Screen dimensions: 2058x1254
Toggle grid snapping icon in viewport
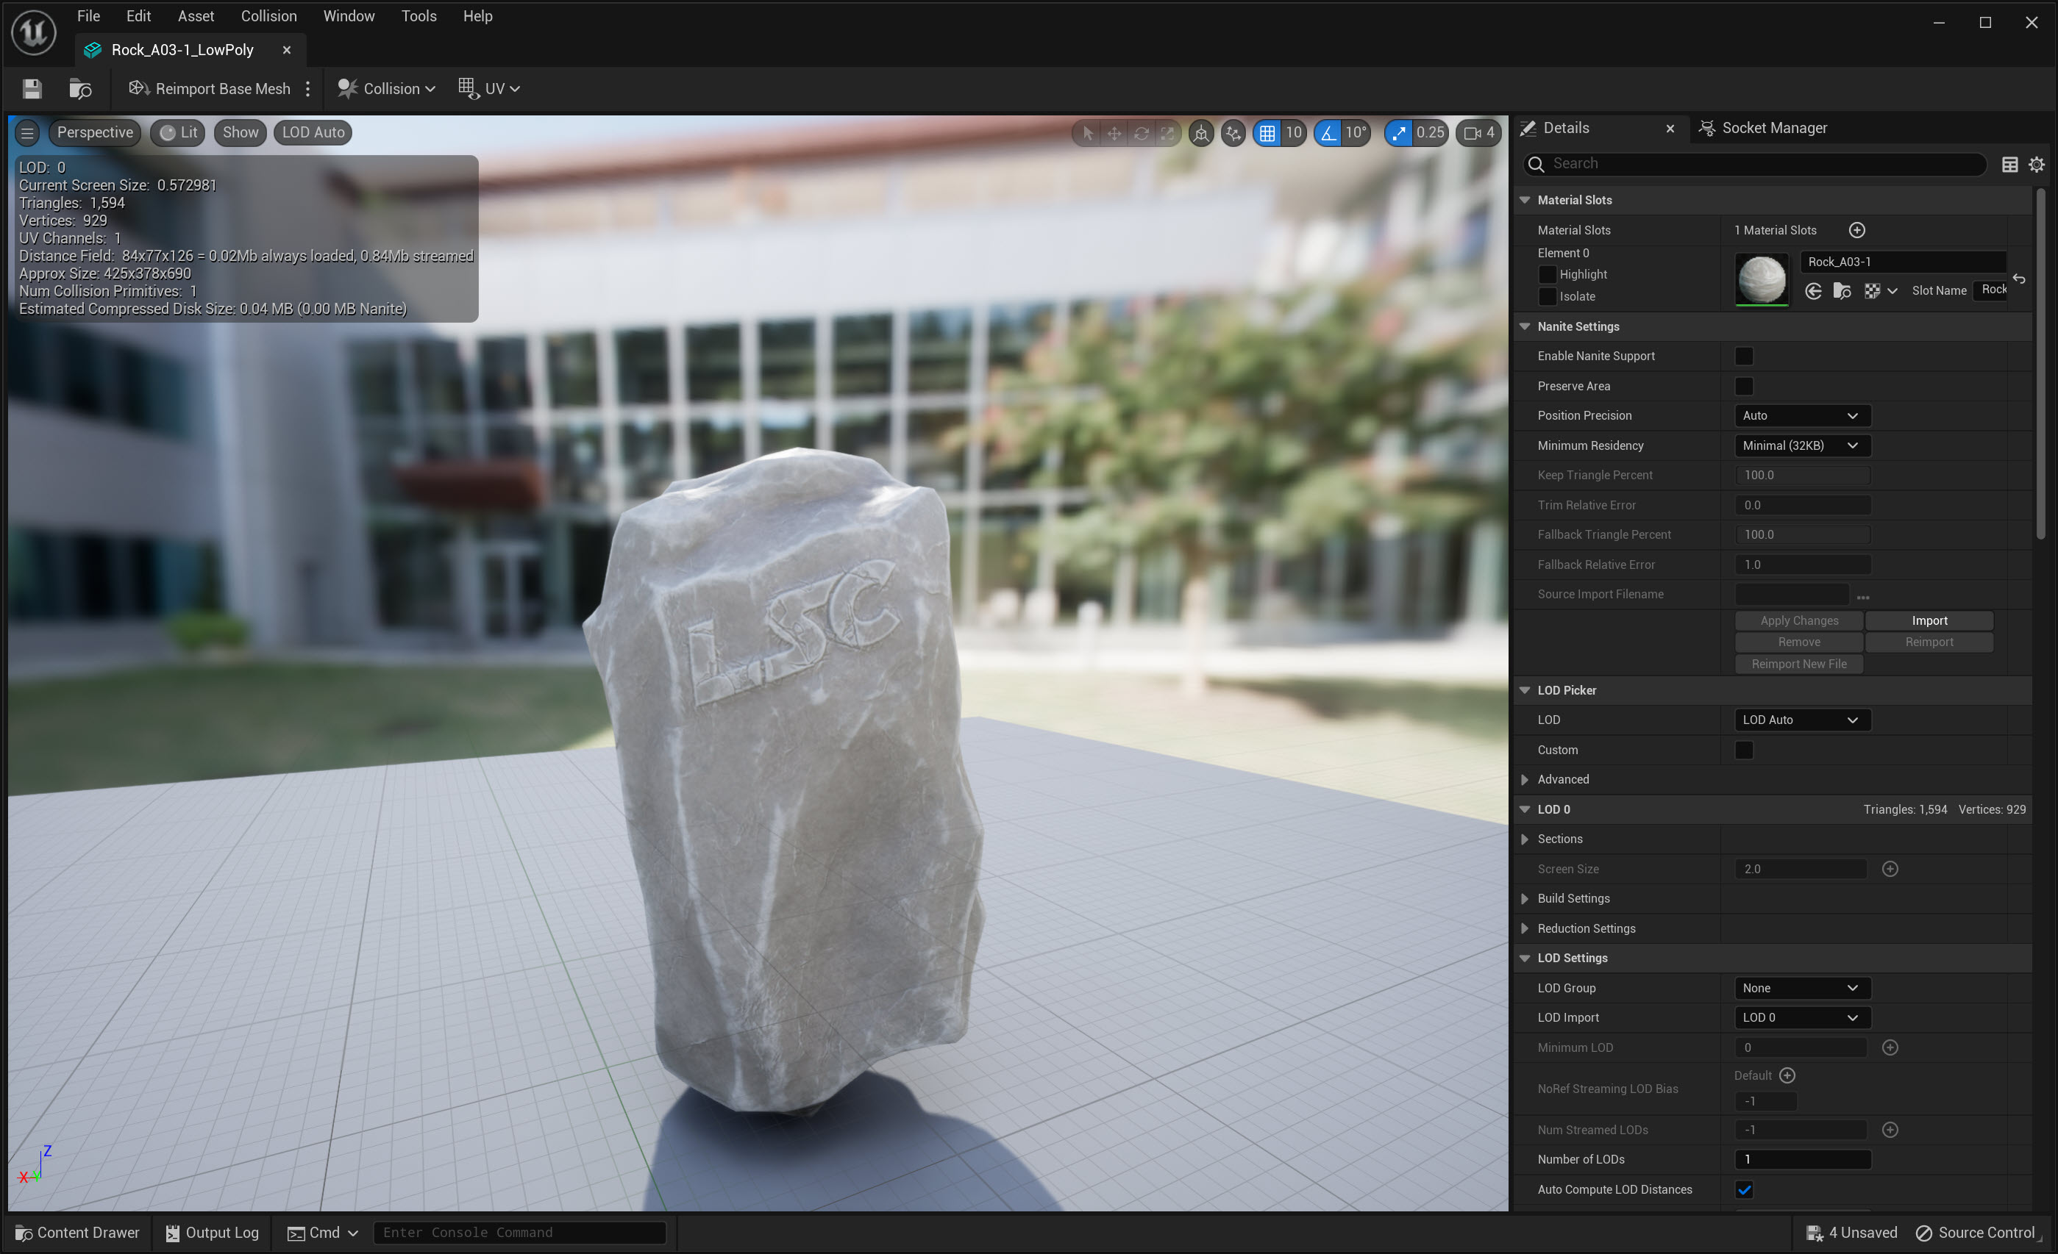(x=1267, y=133)
